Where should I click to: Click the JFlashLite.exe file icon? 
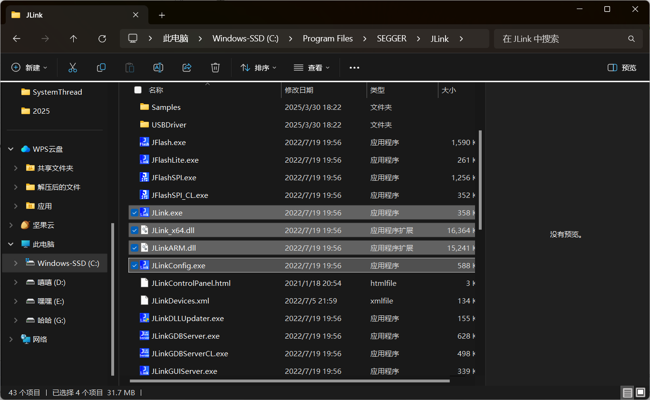(145, 160)
